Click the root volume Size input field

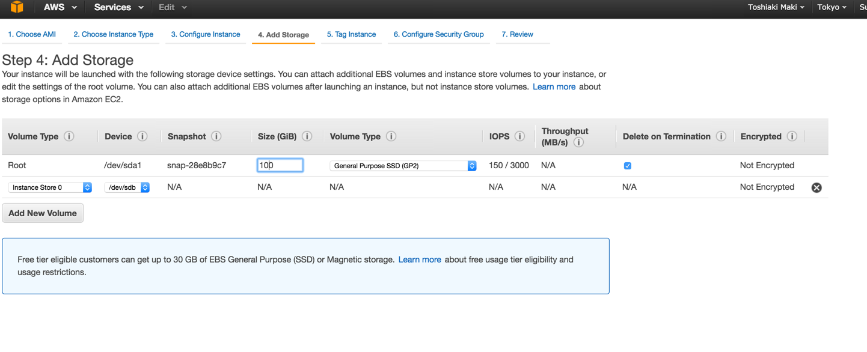click(280, 165)
